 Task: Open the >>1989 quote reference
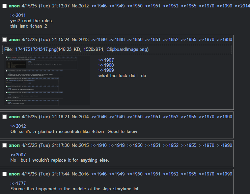click(106, 70)
